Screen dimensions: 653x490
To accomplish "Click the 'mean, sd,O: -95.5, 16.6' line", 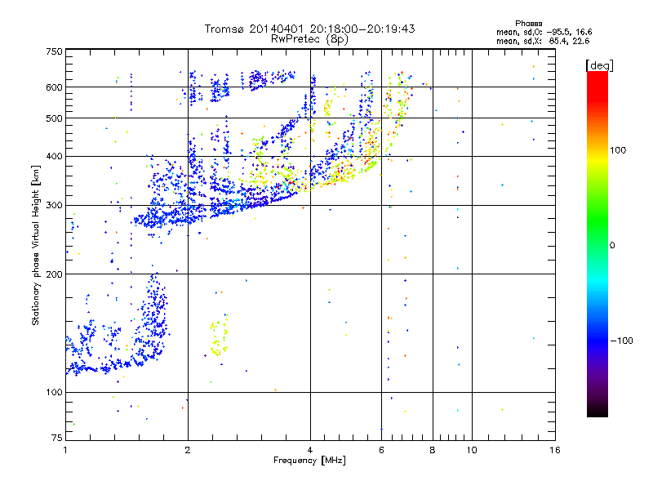I will pos(544,32).
